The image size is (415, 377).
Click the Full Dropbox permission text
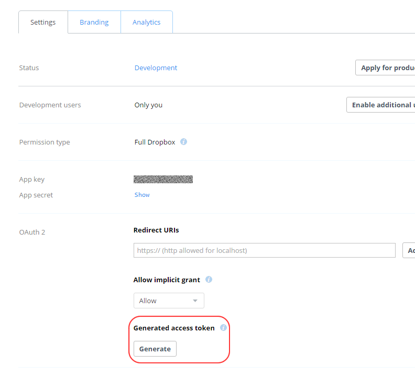[155, 142]
